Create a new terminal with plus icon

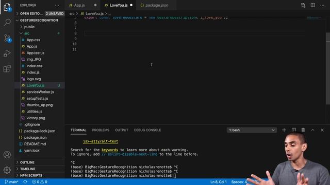click(284, 130)
